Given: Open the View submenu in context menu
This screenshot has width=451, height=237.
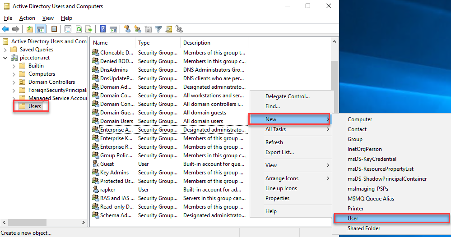Looking at the screenshot, I should (291, 165).
